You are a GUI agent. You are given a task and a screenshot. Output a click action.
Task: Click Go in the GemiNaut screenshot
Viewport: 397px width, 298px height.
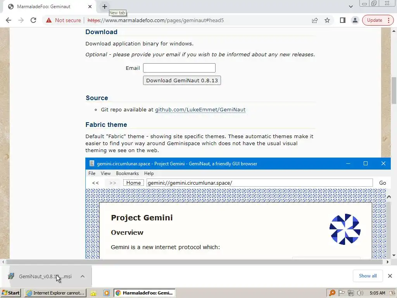382,183
